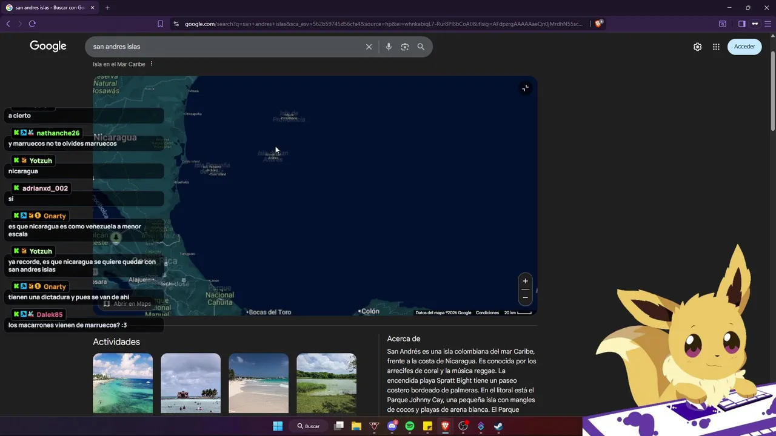The height and width of the screenshot is (436, 776).
Task: Open the tab search icon in toolbar
Action: click(x=723, y=24)
